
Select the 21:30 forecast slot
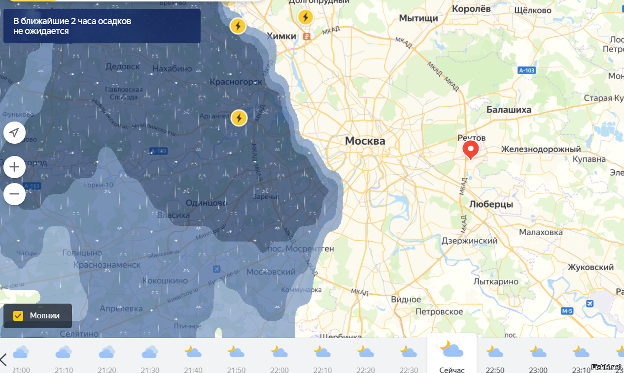(x=150, y=357)
